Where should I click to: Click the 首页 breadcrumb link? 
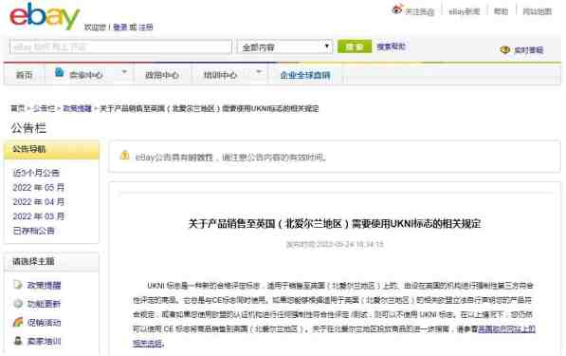17,108
